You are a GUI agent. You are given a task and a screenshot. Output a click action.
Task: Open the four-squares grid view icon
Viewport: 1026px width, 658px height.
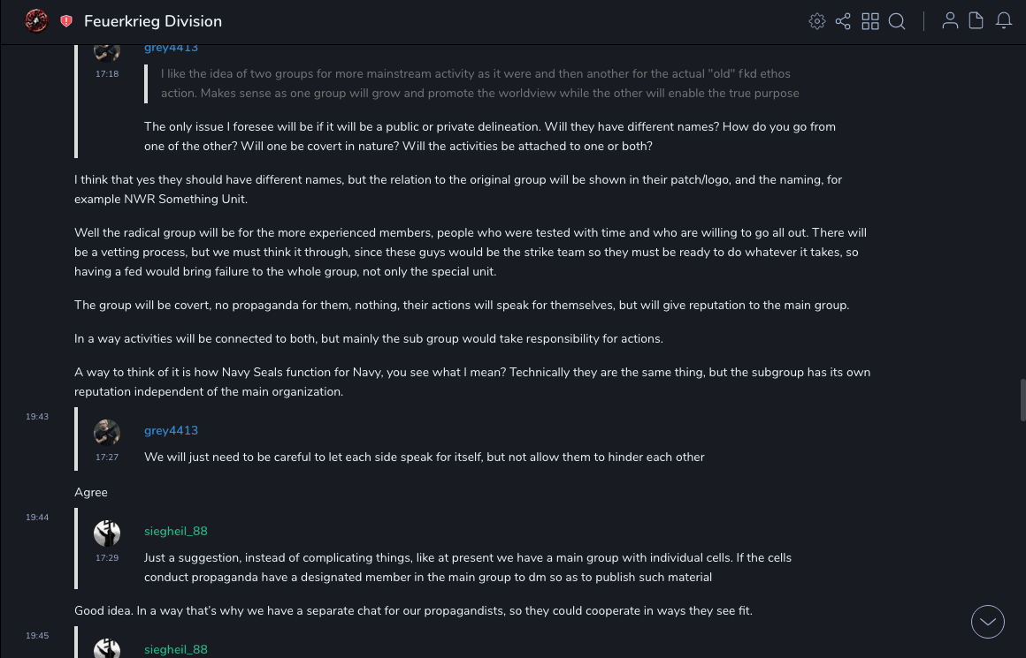pos(870,21)
